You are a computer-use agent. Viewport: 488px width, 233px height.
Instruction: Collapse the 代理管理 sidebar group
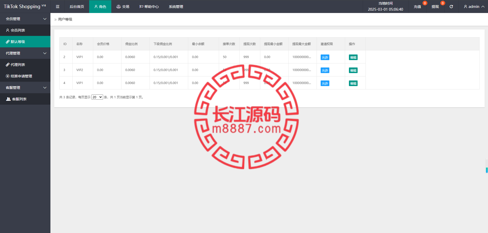point(25,53)
